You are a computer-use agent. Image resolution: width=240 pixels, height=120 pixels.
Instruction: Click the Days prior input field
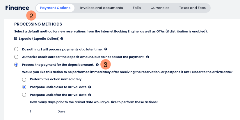click(40, 112)
